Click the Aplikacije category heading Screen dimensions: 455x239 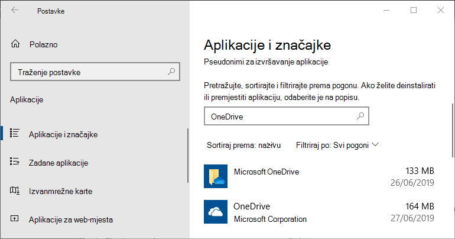[x=27, y=99]
